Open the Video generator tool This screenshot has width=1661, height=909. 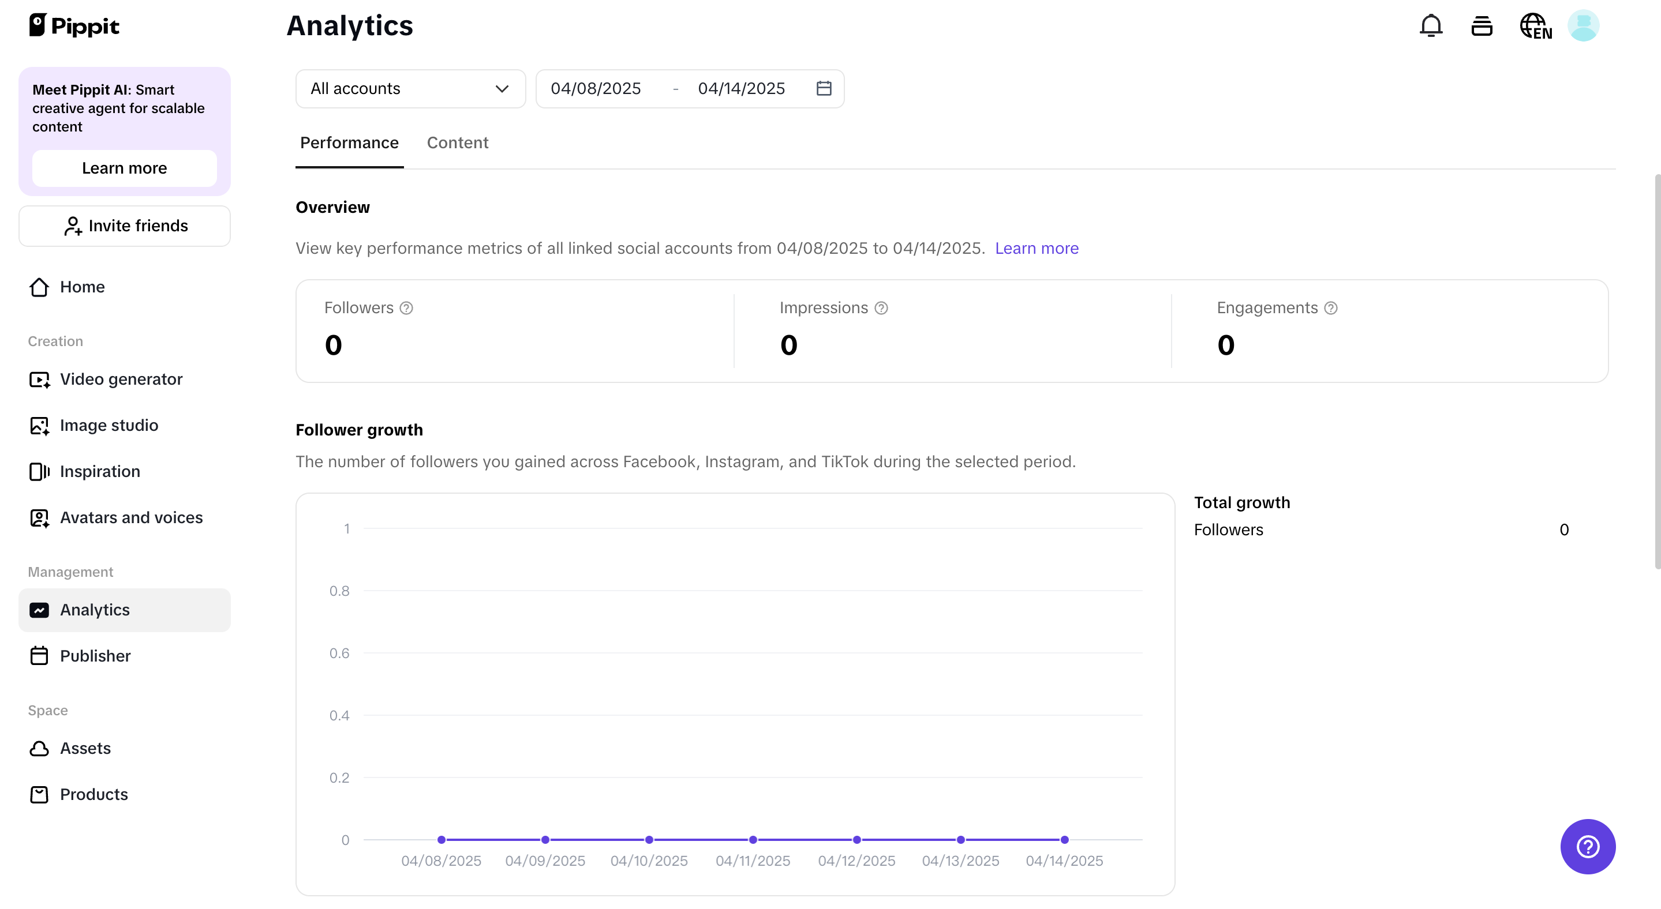point(121,380)
